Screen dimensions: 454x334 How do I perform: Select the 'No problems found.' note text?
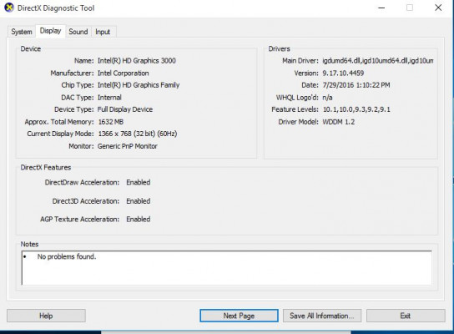pos(67,256)
